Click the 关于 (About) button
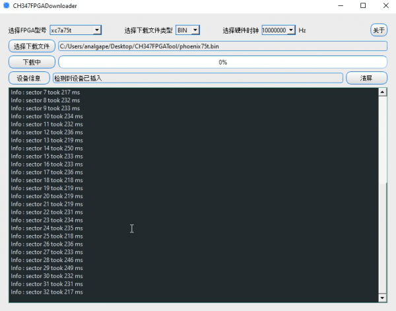 click(x=379, y=30)
